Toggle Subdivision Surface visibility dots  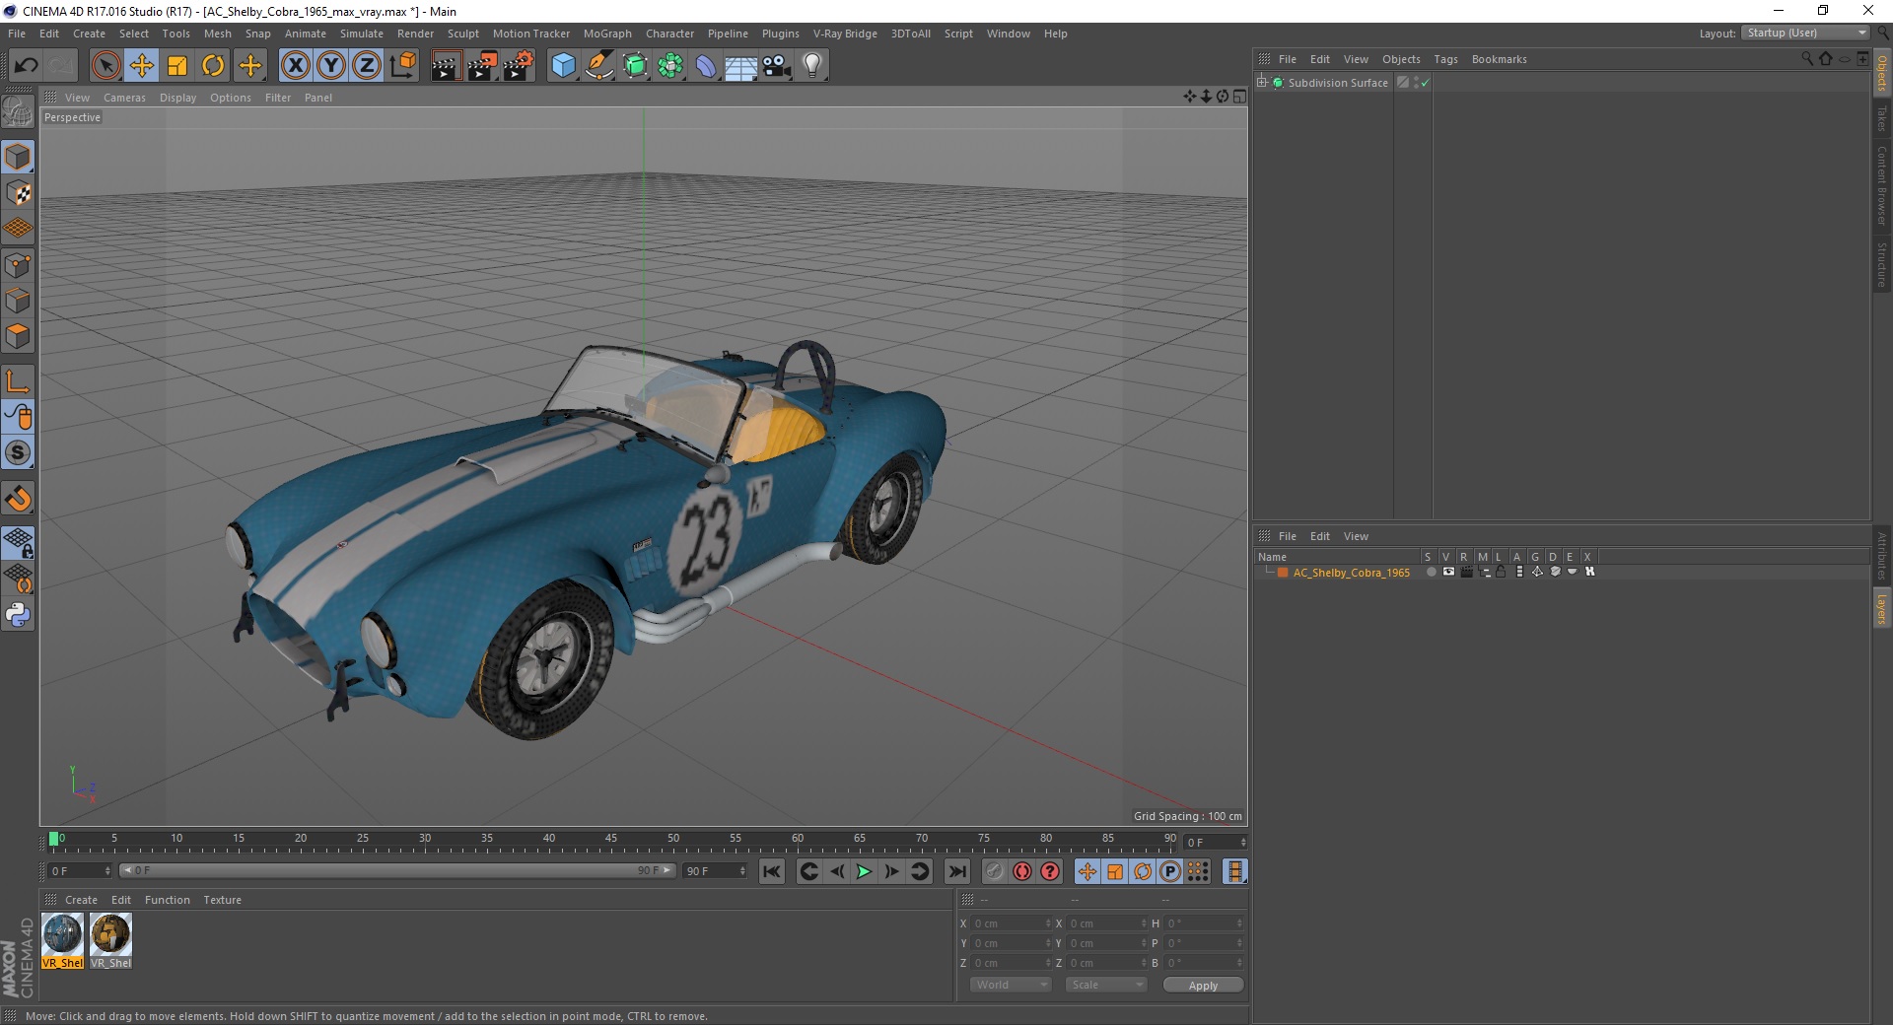[1416, 83]
